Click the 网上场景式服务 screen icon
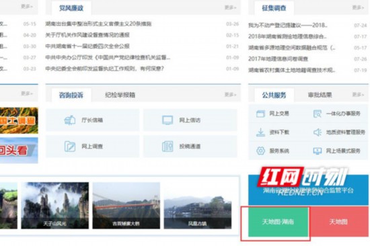Screen dimensions: 370x246 pyautogui.click(x=318, y=151)
